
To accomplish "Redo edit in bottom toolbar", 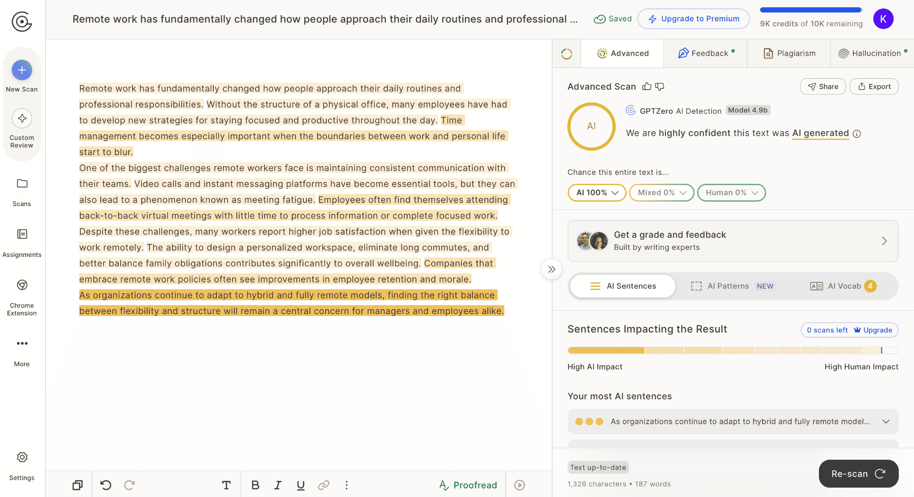I will (129, 485).
